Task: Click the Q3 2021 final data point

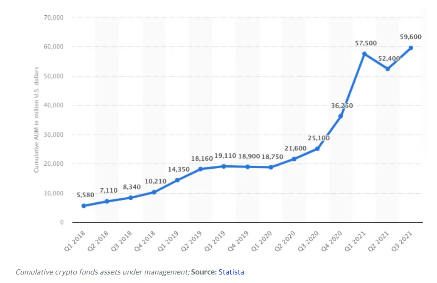Action: pyautogui.click(x=411, y=48)
